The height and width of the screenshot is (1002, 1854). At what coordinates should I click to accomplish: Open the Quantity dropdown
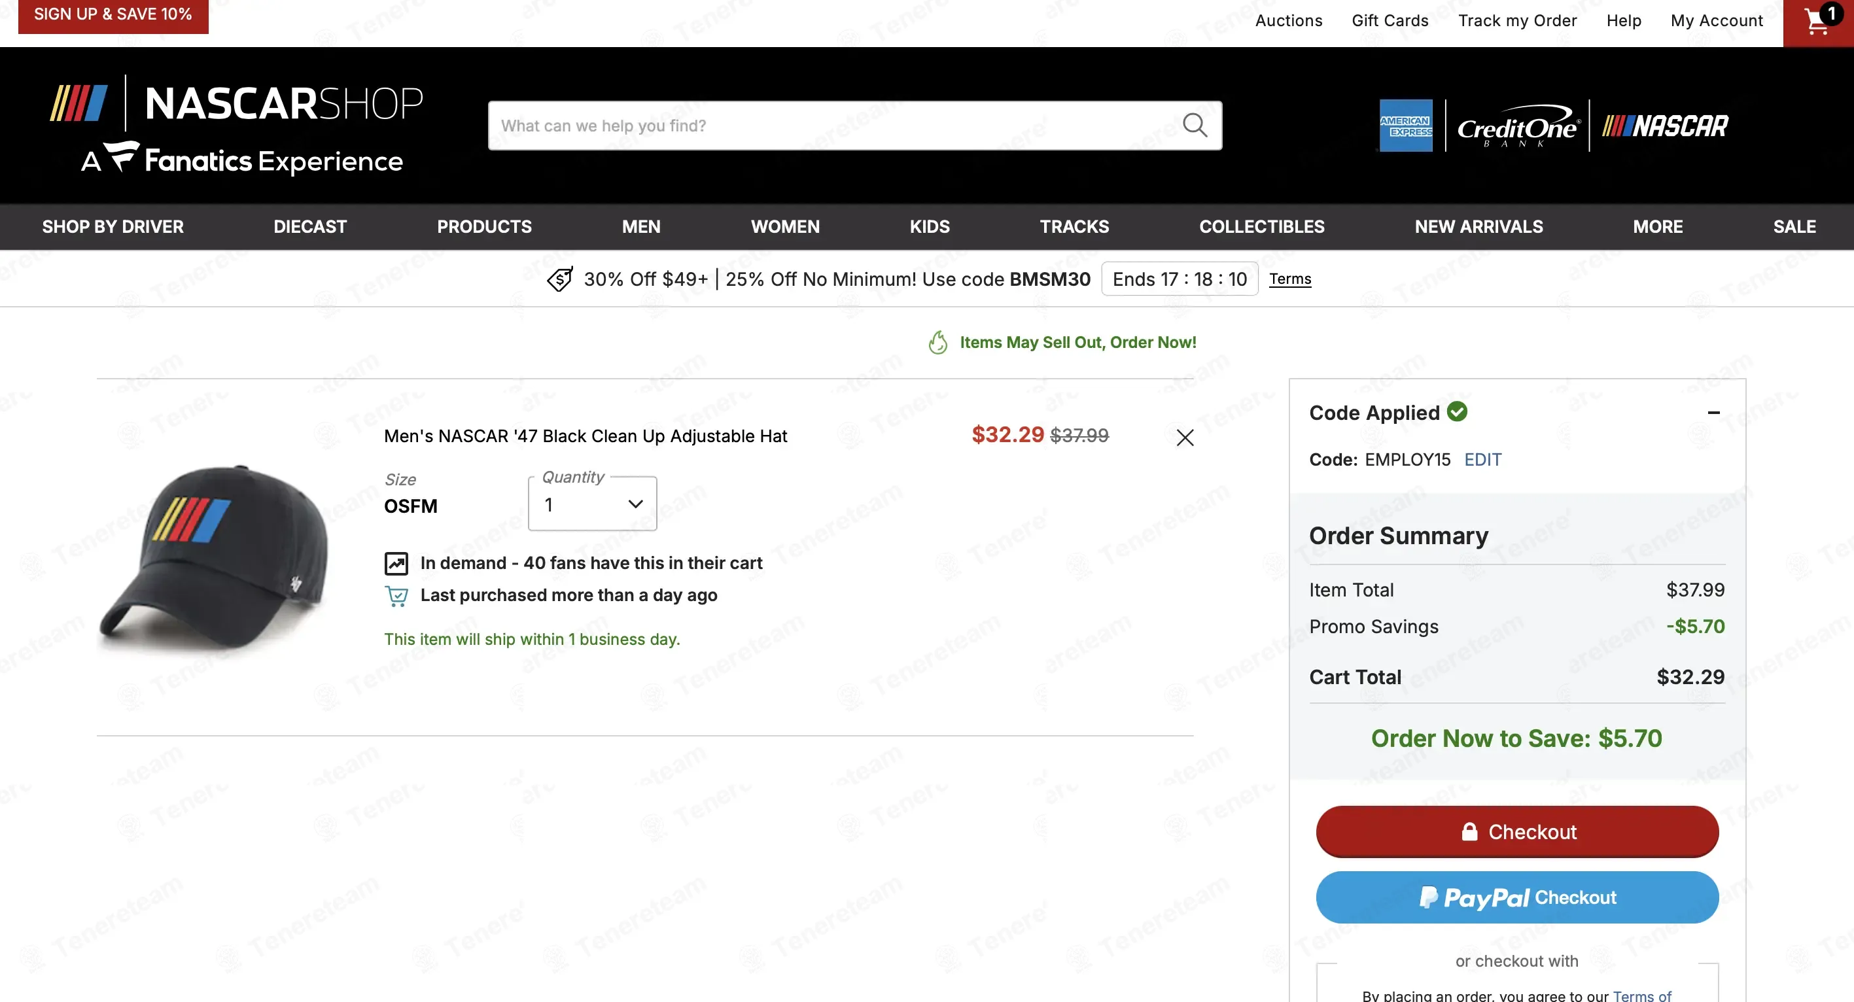click(592, 504)
